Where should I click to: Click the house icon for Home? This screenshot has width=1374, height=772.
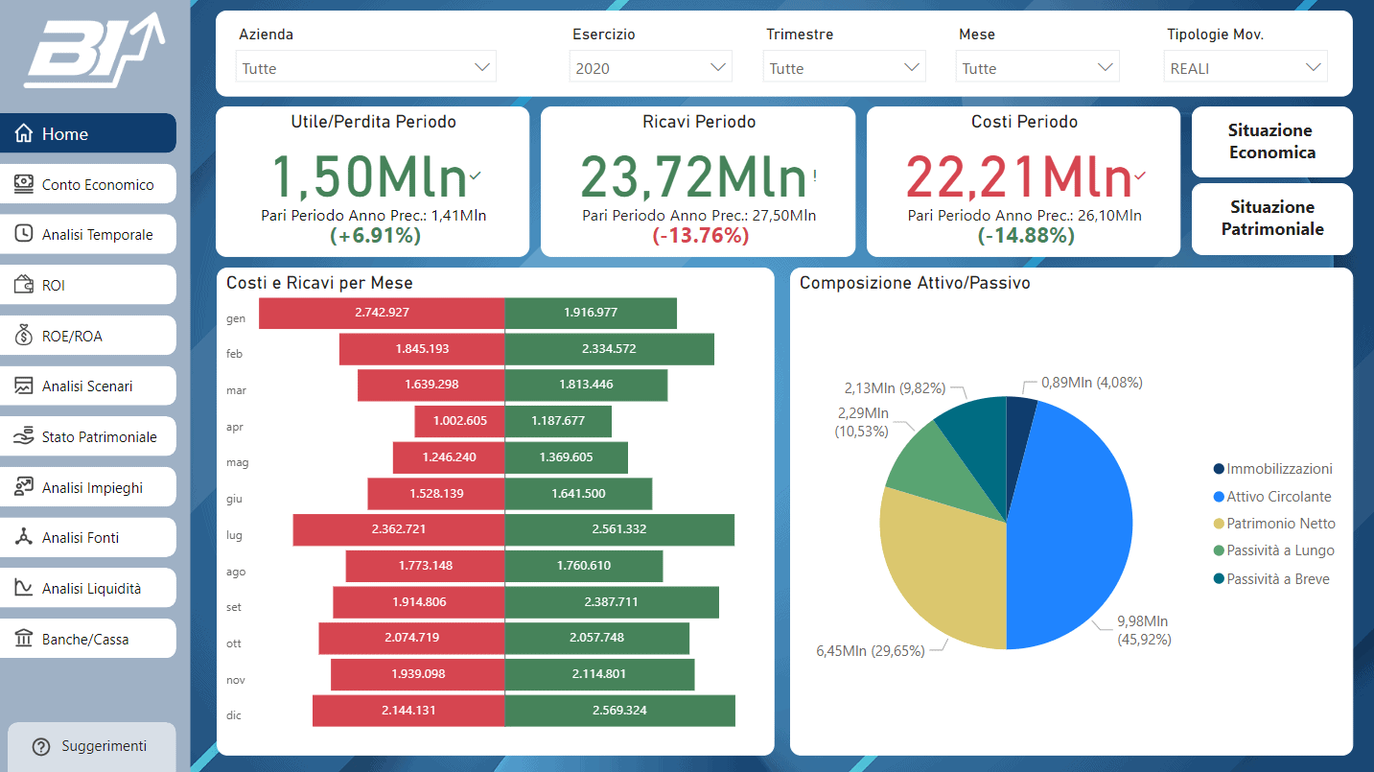(24, 134)
